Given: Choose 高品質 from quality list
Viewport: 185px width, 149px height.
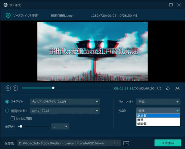Looking at the screenshot, I should click(x=158, y=116).
